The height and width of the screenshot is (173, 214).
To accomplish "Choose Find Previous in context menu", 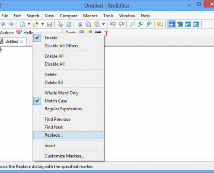I will [68, 119].
